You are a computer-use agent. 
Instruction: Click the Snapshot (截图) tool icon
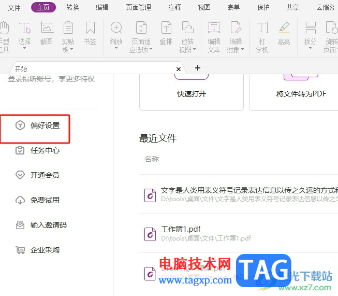[47, 27]
